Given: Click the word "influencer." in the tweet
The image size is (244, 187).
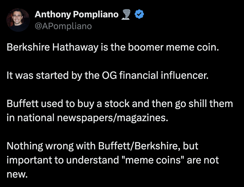Looking at the screenshot, I should coord(185,75).
